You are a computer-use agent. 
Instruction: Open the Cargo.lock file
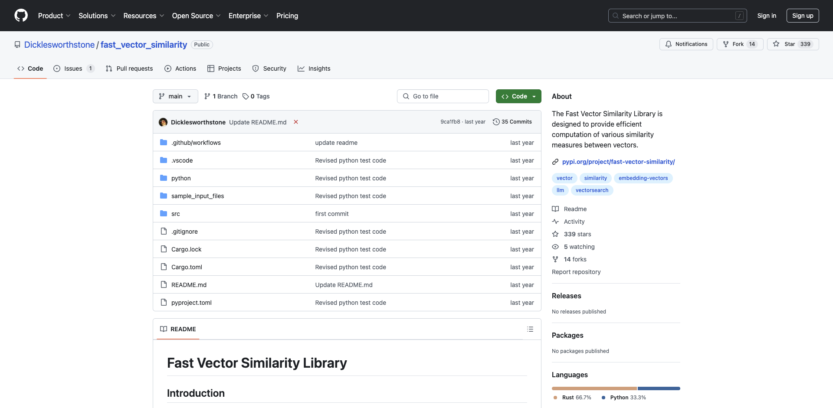point(186,249)
